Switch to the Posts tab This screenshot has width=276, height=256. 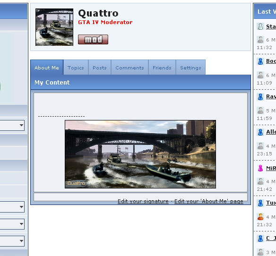pyautogui.click(x=100, y=68)
